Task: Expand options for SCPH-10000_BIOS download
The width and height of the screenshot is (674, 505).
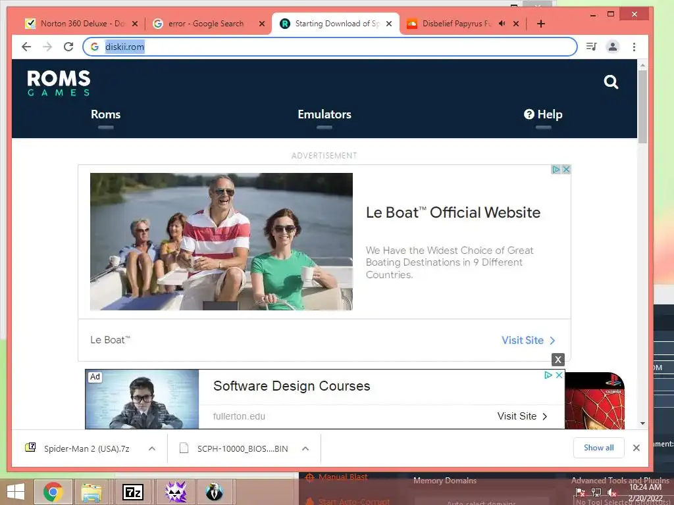Action: [305, 448]
